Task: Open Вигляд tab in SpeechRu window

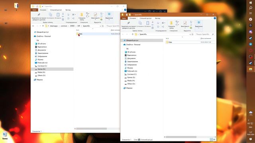Action: (x=158, y=18)
